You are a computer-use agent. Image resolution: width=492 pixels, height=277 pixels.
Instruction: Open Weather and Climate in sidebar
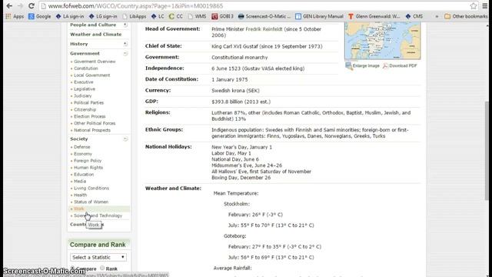(x=95, y=35)
